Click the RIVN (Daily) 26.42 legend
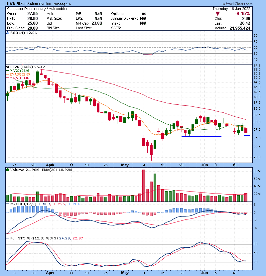Image resolution: width=266 pixels, height=276 pixels. coord(28,67)
